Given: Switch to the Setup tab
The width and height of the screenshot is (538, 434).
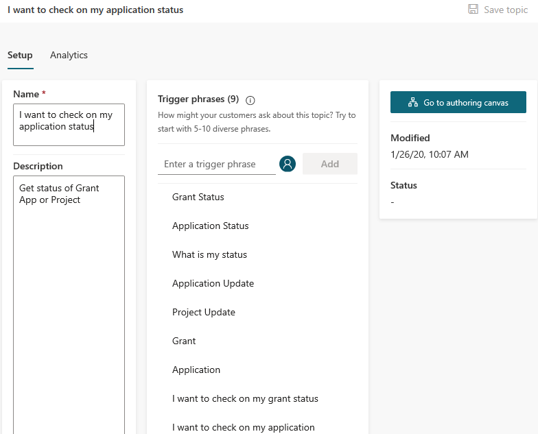Looking at the screenshot, I should click(x=21, y=55).
